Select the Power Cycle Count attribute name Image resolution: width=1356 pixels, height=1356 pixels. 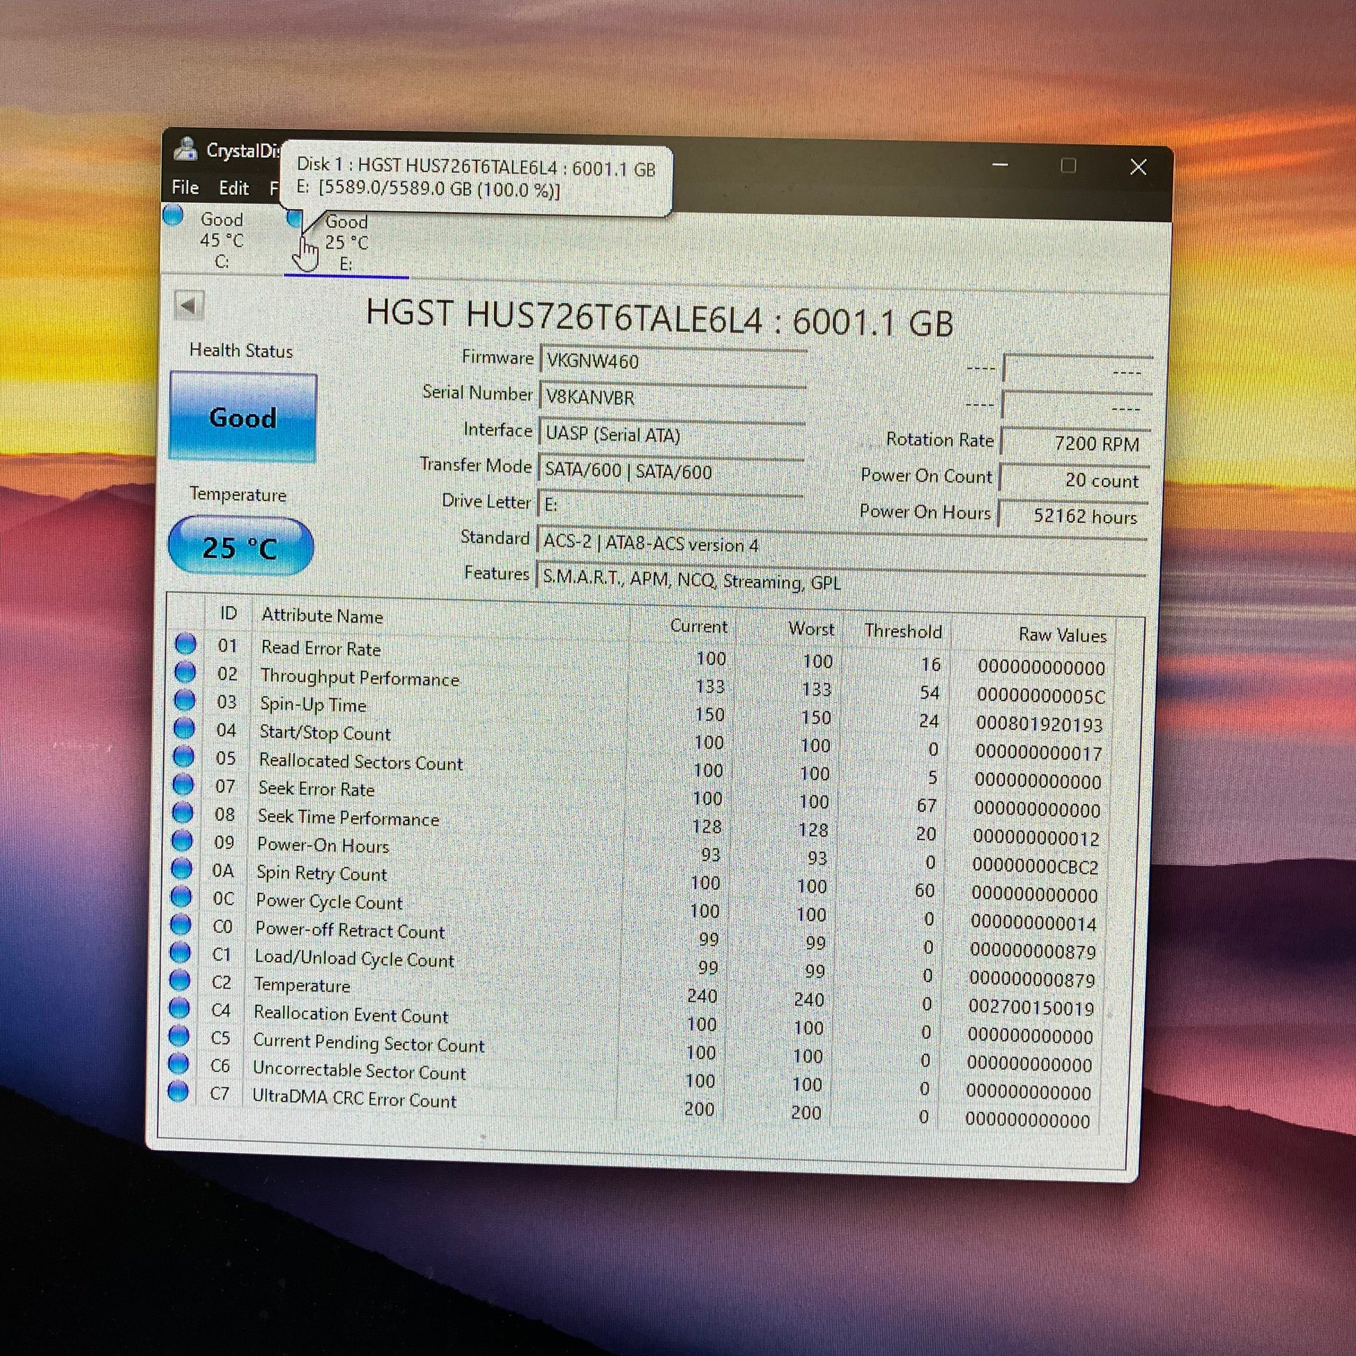click(x=329, y=901)
